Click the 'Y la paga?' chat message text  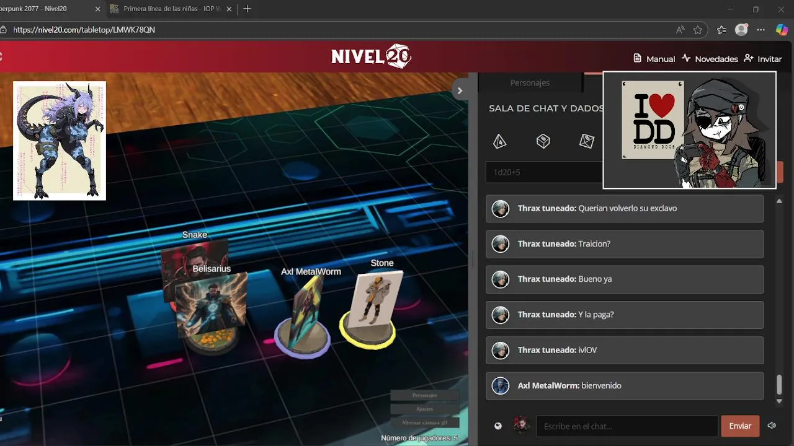[x=595, y=314]
